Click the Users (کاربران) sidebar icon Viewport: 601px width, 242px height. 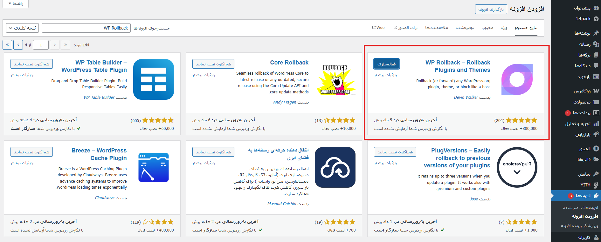coord(596,237)
